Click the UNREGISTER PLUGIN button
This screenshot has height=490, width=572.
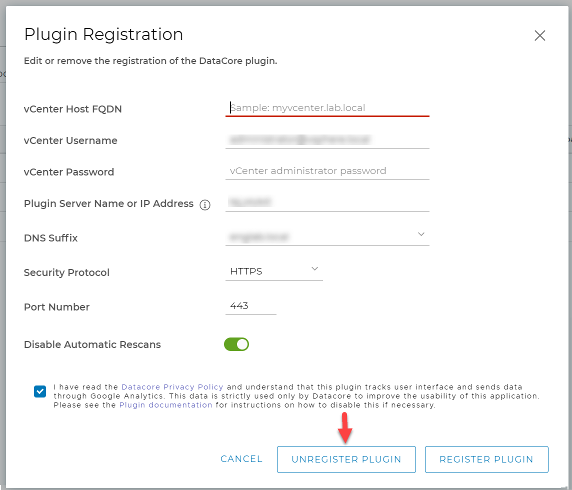click(x=346, y=459)
